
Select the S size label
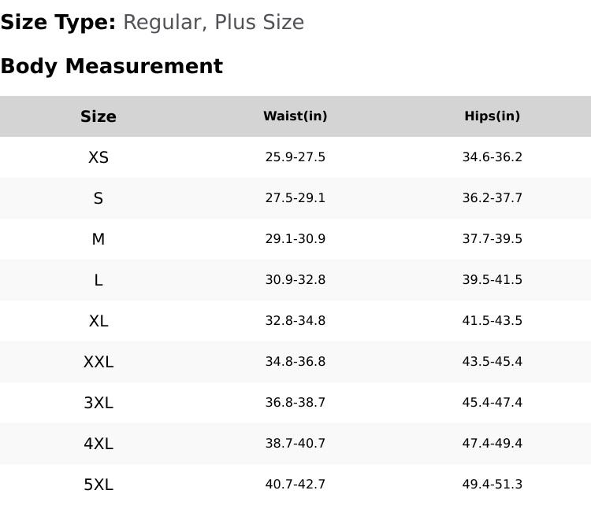(x=98, y=198)
